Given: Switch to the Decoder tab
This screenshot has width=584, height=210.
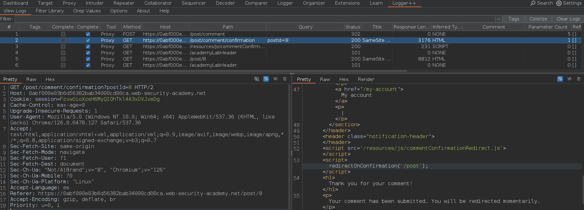Looking at the screenshot, I should click(225, 3).
